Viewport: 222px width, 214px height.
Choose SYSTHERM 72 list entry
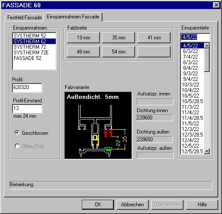coord(34,47)
